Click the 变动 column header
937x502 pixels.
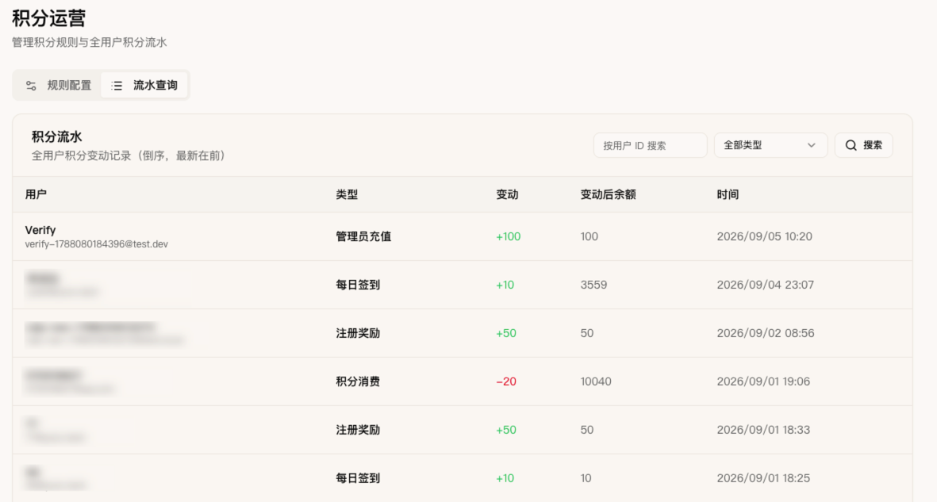pyautogui.click(x=507, y=194)
